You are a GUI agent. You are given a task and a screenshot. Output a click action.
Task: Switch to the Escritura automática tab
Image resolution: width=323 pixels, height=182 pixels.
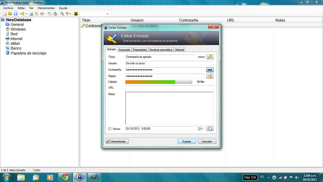point(161,50)
